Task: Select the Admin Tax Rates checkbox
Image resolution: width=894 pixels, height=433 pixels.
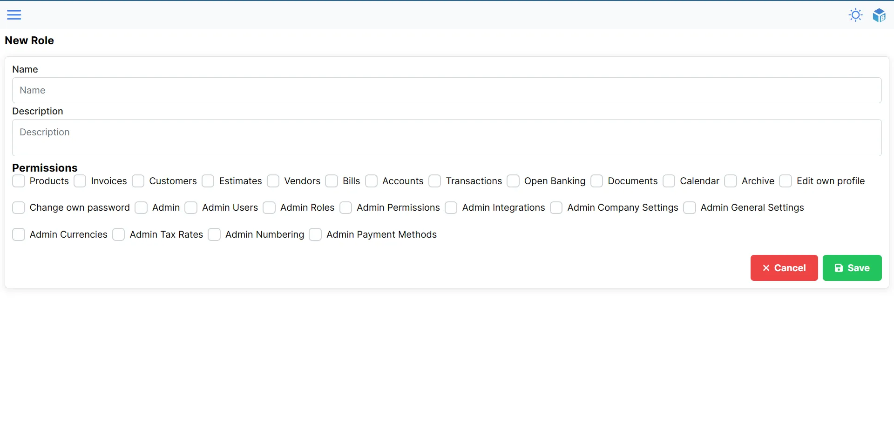Action: [x=119, y=234]
